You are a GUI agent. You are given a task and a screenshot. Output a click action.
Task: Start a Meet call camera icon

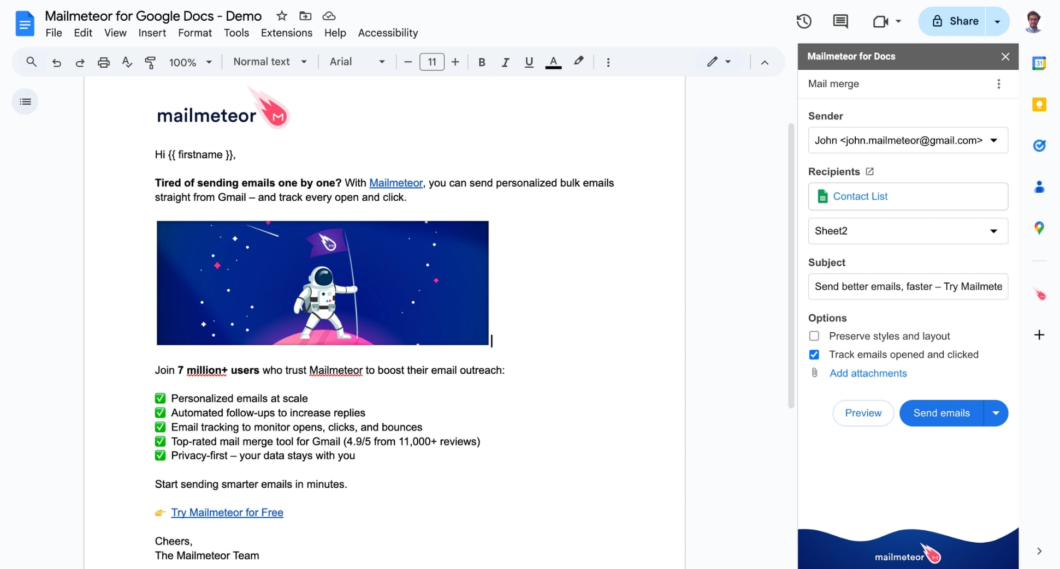880,21
